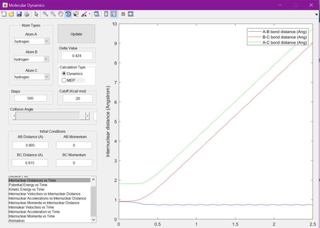
Task: Click the New Figure toolbar icon
Action: [x=4, y=14]
